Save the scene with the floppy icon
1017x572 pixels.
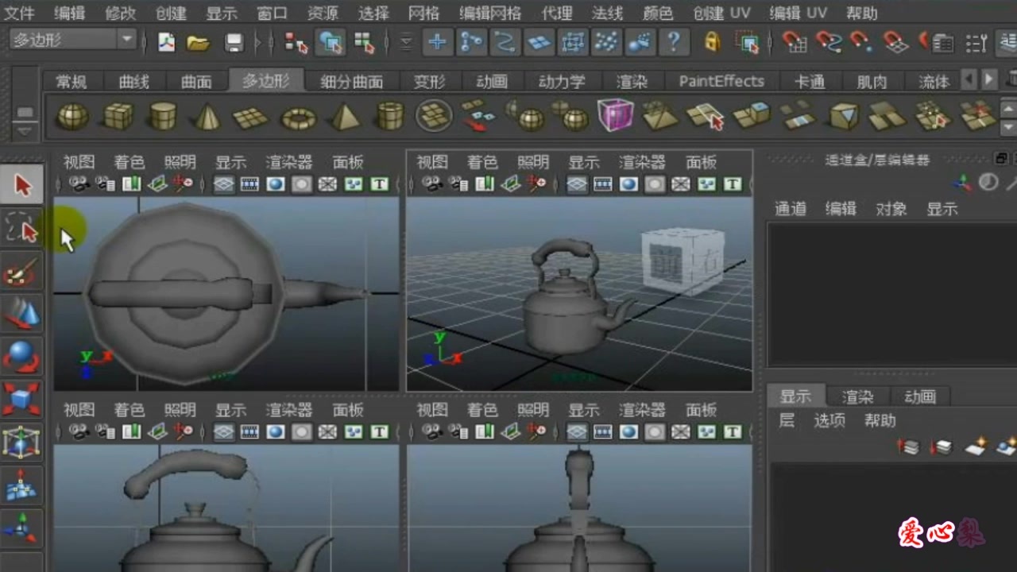tap(234, 42)
